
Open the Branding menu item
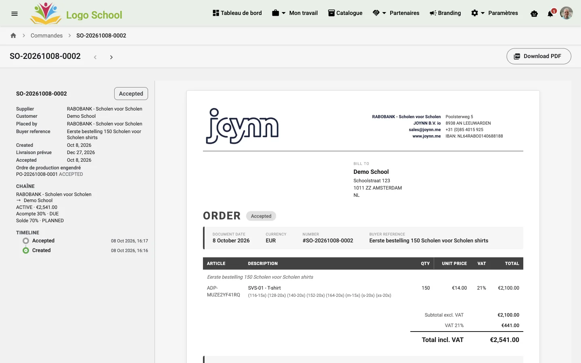pos(445,13)
